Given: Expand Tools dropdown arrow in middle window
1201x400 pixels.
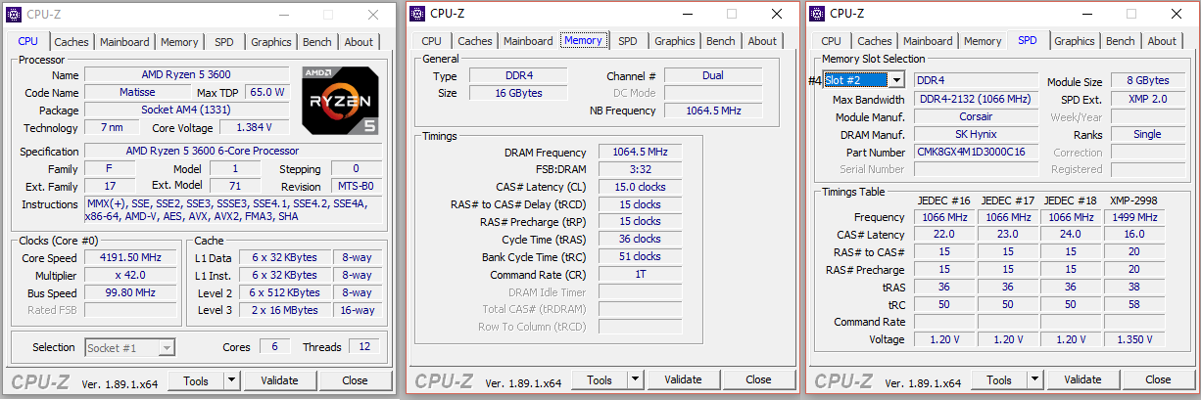Looking at the screenshot, I should click(636, 379).
